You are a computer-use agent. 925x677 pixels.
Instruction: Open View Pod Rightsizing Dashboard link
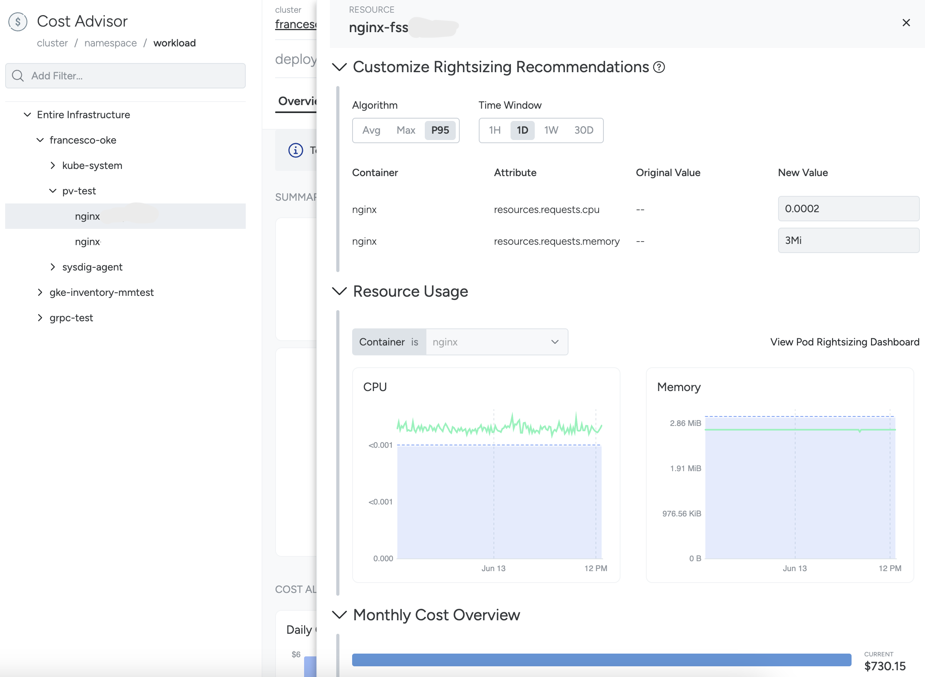click(844, 342)
